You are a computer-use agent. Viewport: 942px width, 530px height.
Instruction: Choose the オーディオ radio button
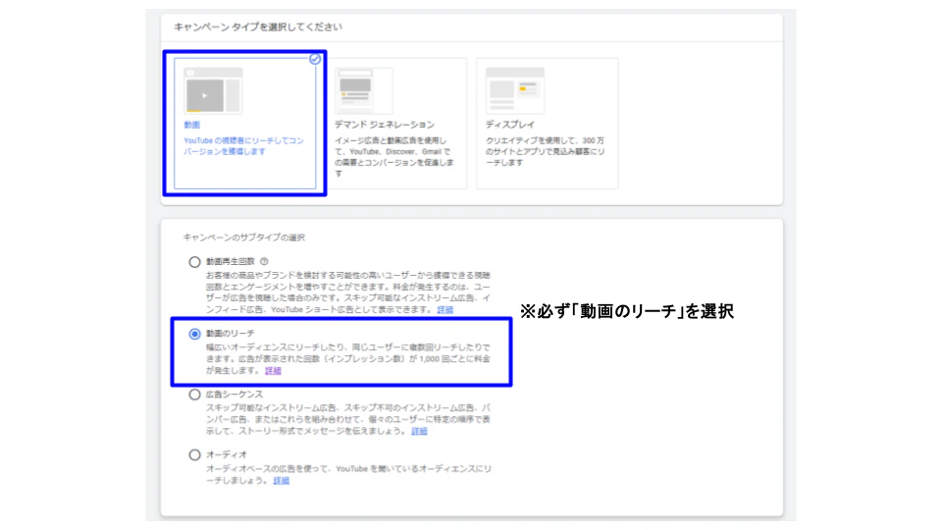194,454
